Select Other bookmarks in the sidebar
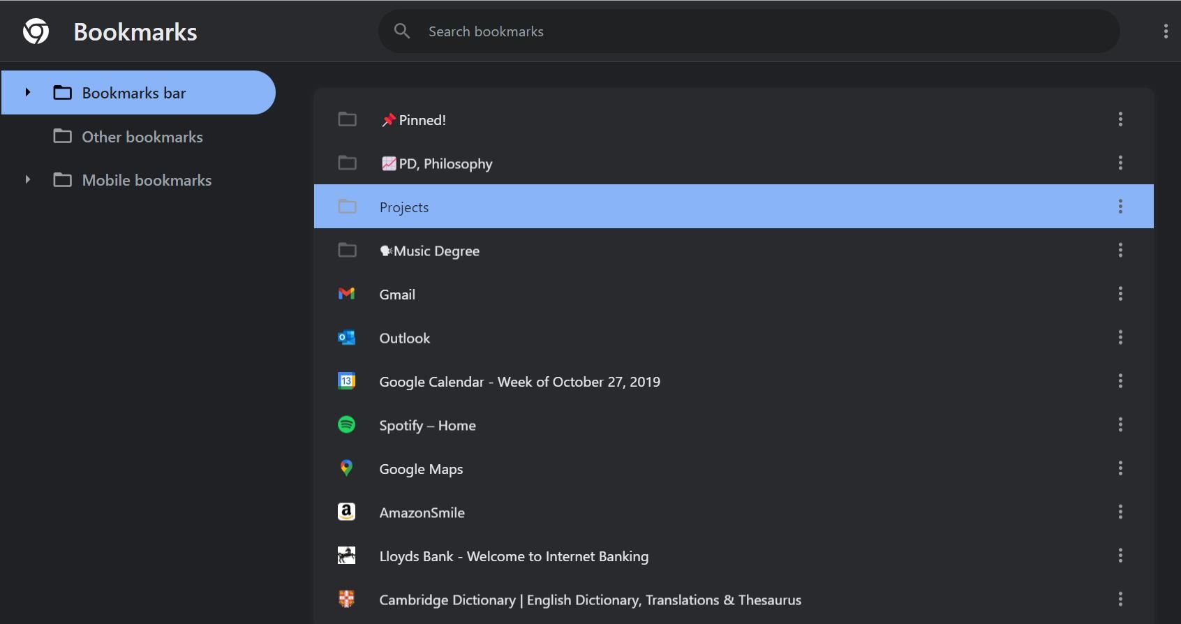The width and height of the screenshot is (1181, 624). (x=142, y=137)
